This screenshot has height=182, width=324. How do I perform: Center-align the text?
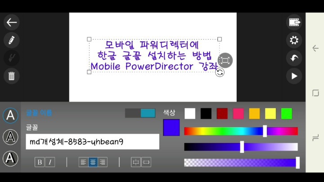pos(93,162)
